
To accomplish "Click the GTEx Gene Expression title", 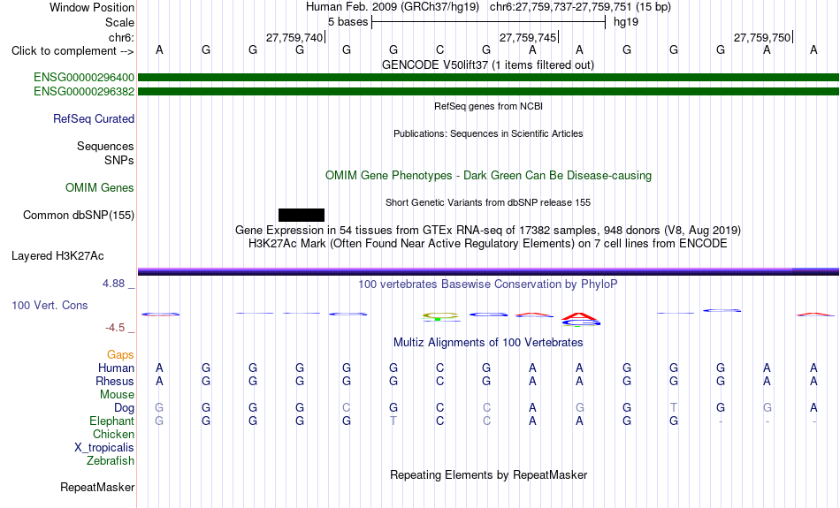I will click(488, 231).
